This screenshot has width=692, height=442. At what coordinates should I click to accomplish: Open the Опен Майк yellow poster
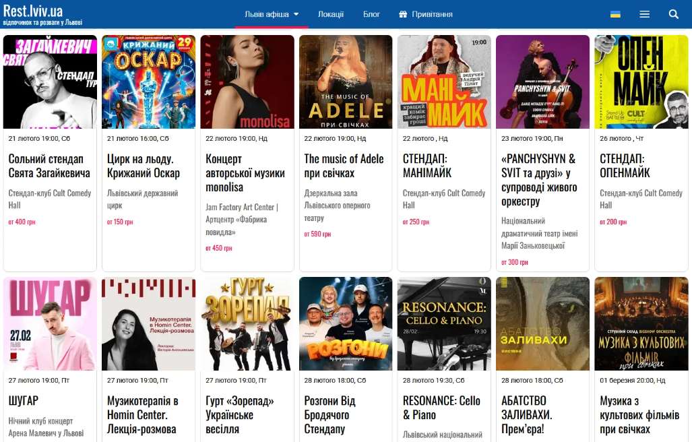pos(641,82)
